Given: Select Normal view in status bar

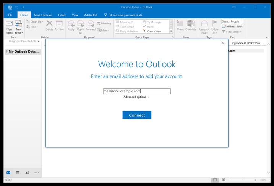Looking at the screenshot, I should tap(215, 180).
